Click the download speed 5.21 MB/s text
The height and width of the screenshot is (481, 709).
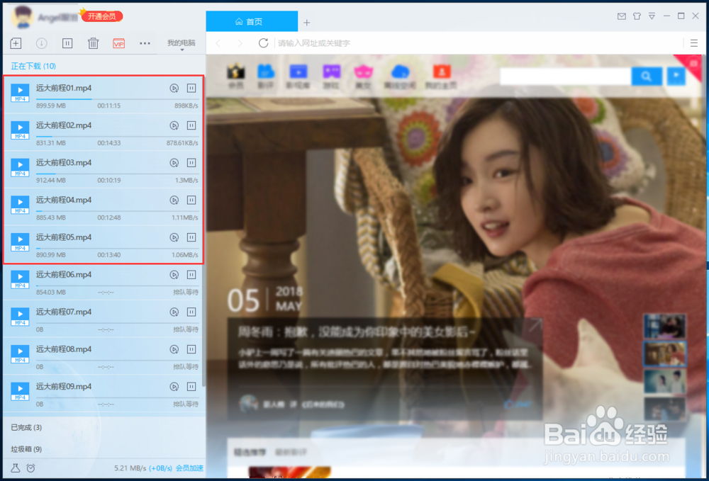coord(130,468)
